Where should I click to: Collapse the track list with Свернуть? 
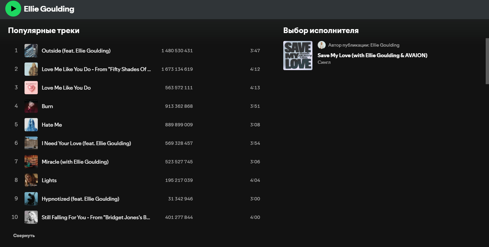coord(24,235)
